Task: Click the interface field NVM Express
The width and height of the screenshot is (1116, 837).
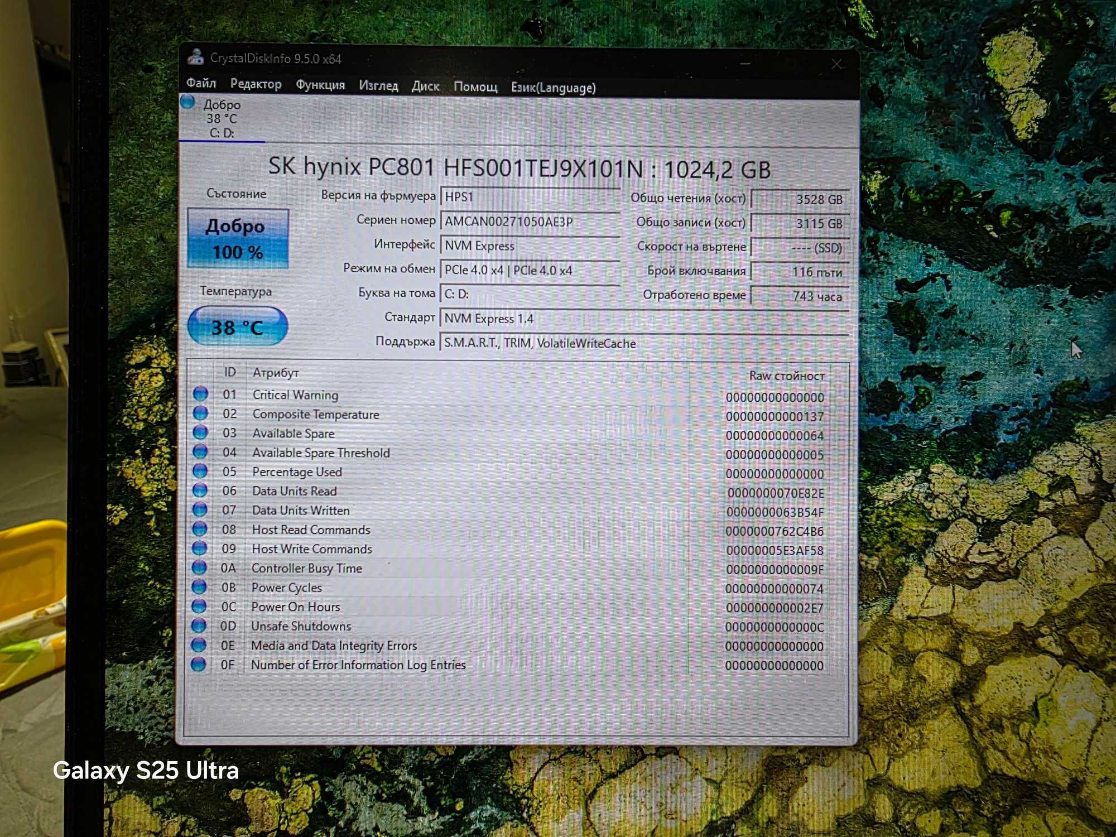Action: tap(530, 246)
